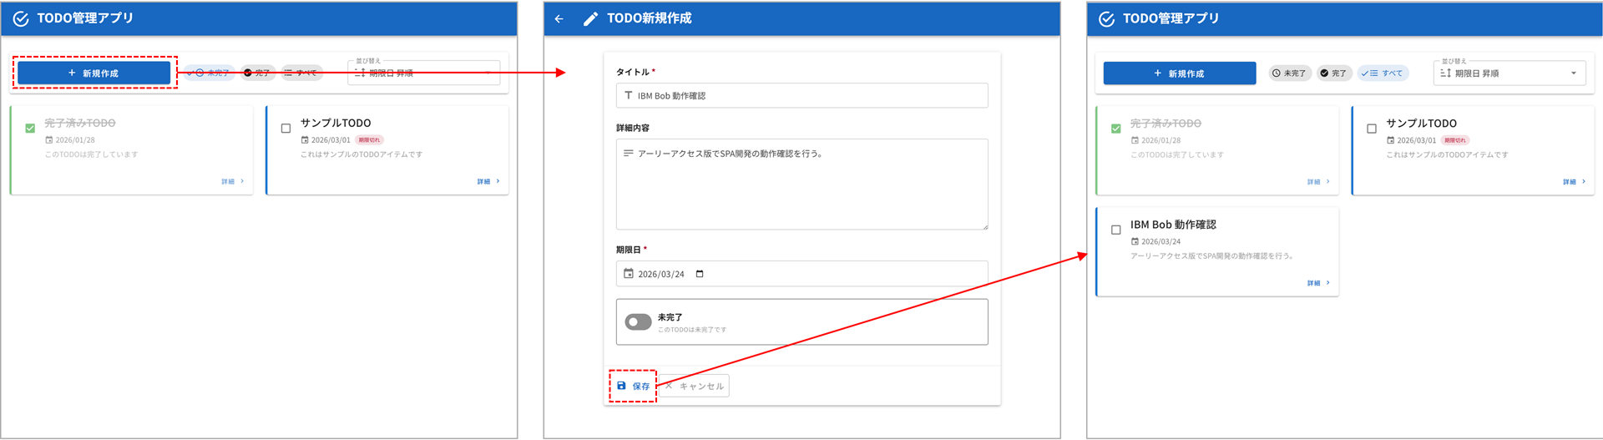Screen dimensions: 1603x440
Task: Check サンプルTODO checkbox on left screen
Action: (286, 129)
